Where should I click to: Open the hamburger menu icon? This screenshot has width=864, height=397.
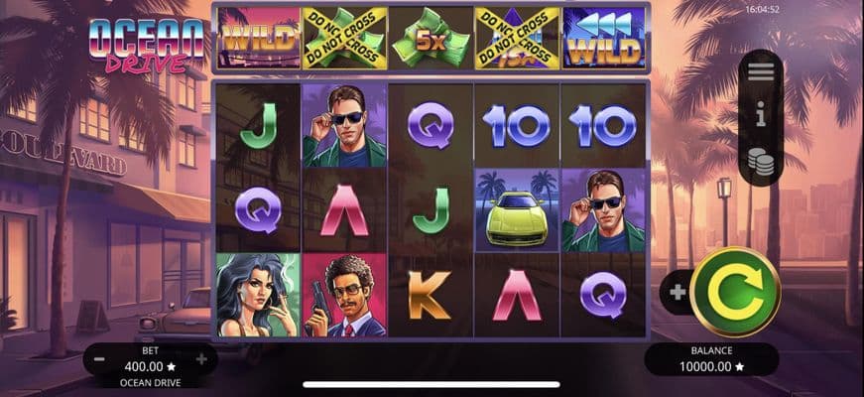pyautogui.click(x=761, y=71)
